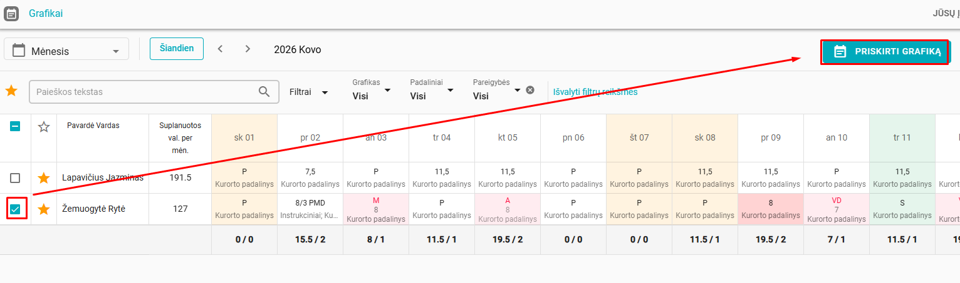Click the header outline star icon

[x=44, y=127]
